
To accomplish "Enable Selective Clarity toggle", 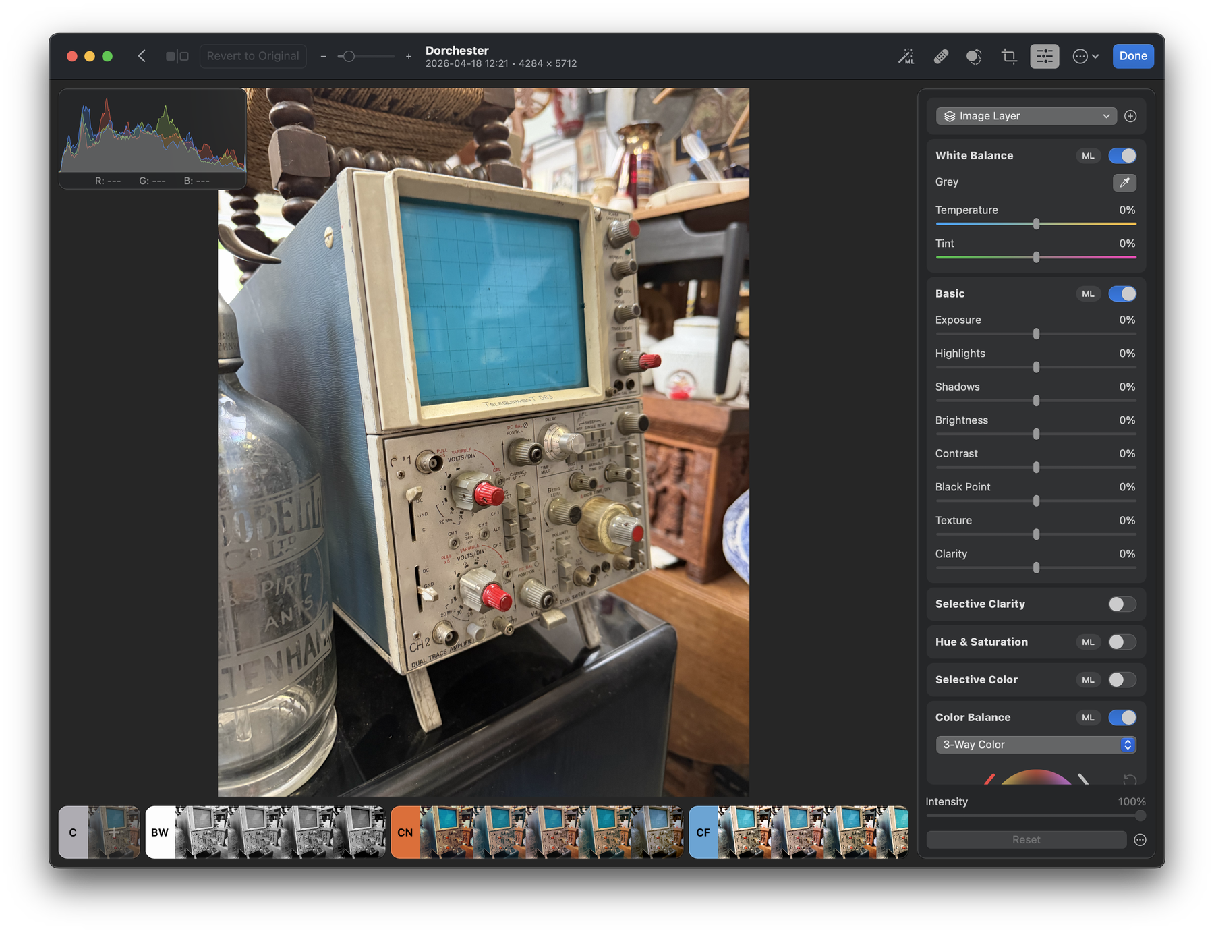I will 1122,604.
